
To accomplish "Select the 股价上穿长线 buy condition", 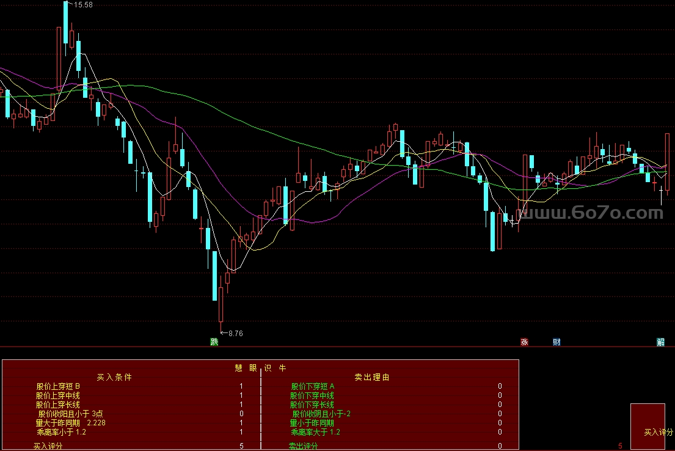I will click(x=58, y=405).
